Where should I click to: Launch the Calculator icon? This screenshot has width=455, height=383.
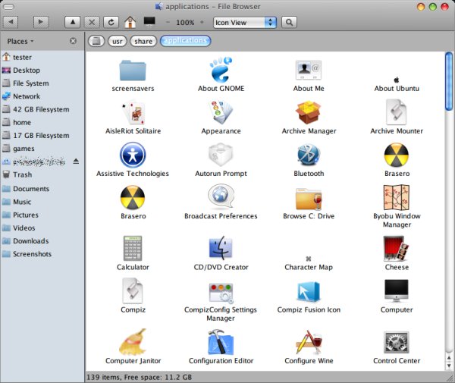[x=133, y=249]
